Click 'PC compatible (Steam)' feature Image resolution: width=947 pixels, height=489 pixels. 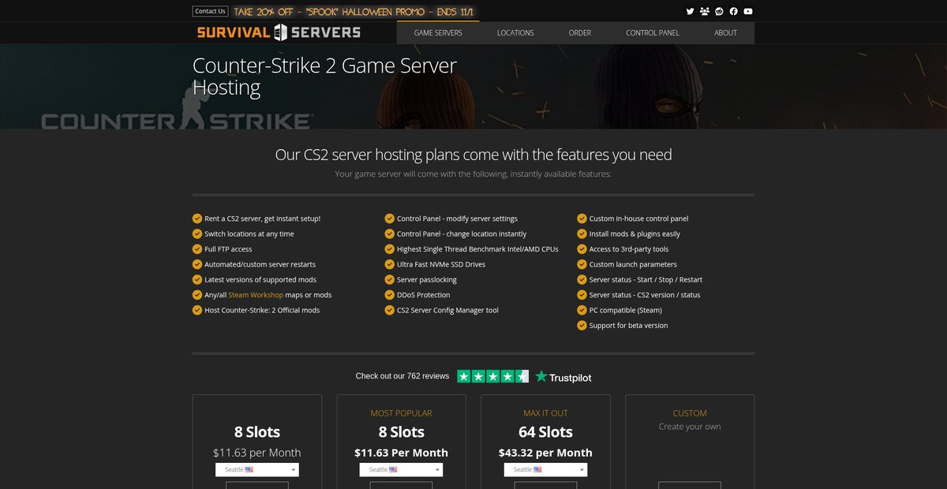pos(626,310)
